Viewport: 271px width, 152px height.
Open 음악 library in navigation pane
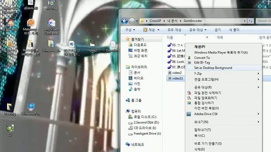pyautogui.click(x=135, y=89)
